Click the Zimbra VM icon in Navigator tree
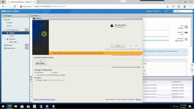The image size is (194, 109). tap(7, 33)
